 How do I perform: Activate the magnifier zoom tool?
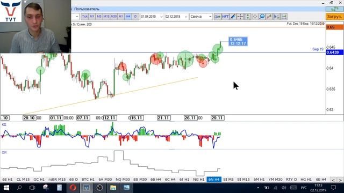[x=262, y=17]
